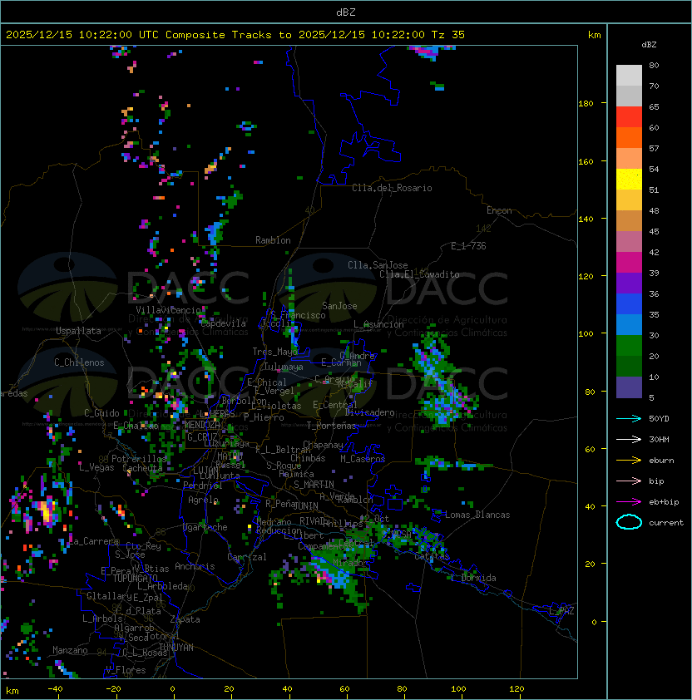The width and height of the screenshot is (692, 700).
Task: Select the 'Villavicencio' place label
Action: (168, 309)
